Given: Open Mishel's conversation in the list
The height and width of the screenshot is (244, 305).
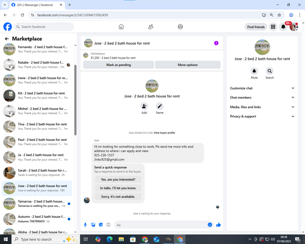Looking at the screenshot, I should pos(37,111).
